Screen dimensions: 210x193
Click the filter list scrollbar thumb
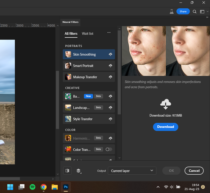coord(119,72)
